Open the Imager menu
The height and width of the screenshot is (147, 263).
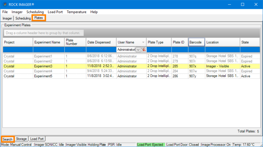point(17,12)
